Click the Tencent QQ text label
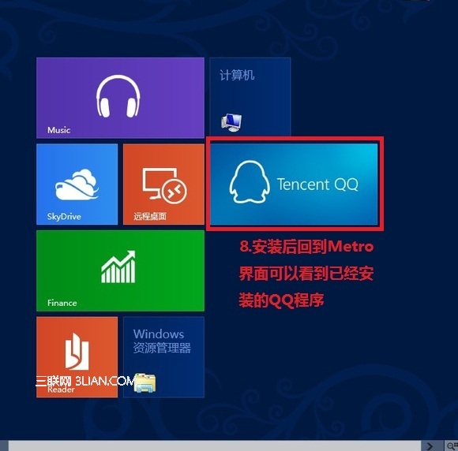The width and height of the screenshot is (458, 451). [317, 184]
